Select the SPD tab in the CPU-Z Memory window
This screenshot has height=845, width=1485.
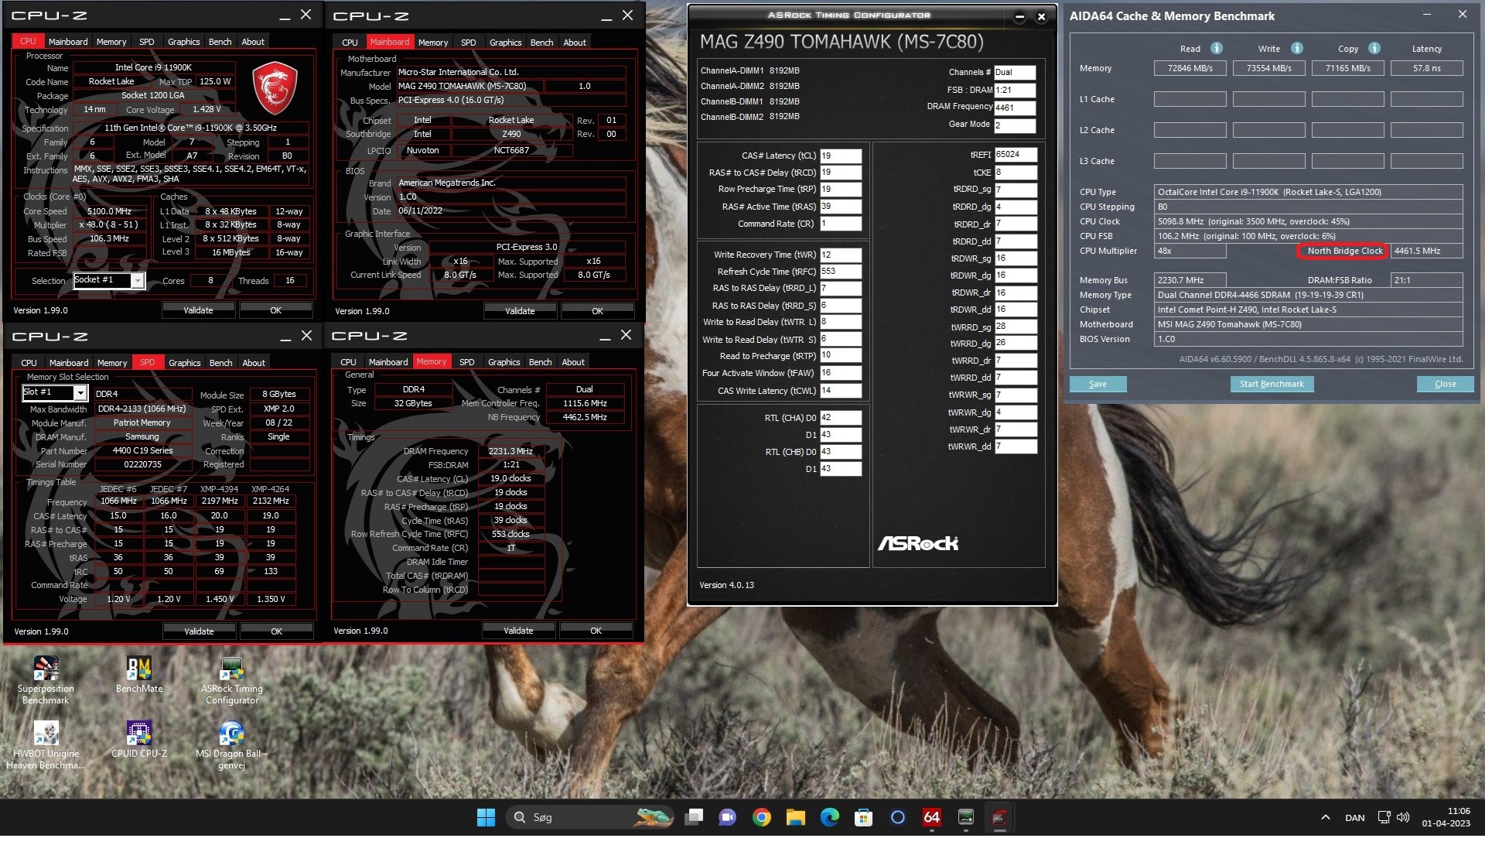coord(466,362)
